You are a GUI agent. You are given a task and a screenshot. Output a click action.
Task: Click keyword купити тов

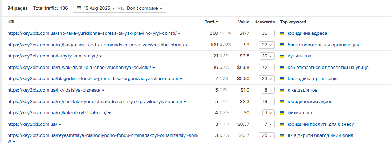[x=299, y=56]
